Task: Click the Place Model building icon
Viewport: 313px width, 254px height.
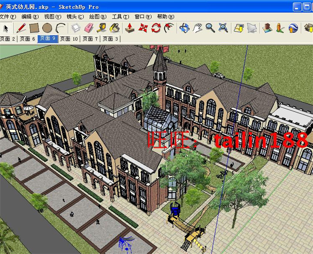Action: [267, 28]
